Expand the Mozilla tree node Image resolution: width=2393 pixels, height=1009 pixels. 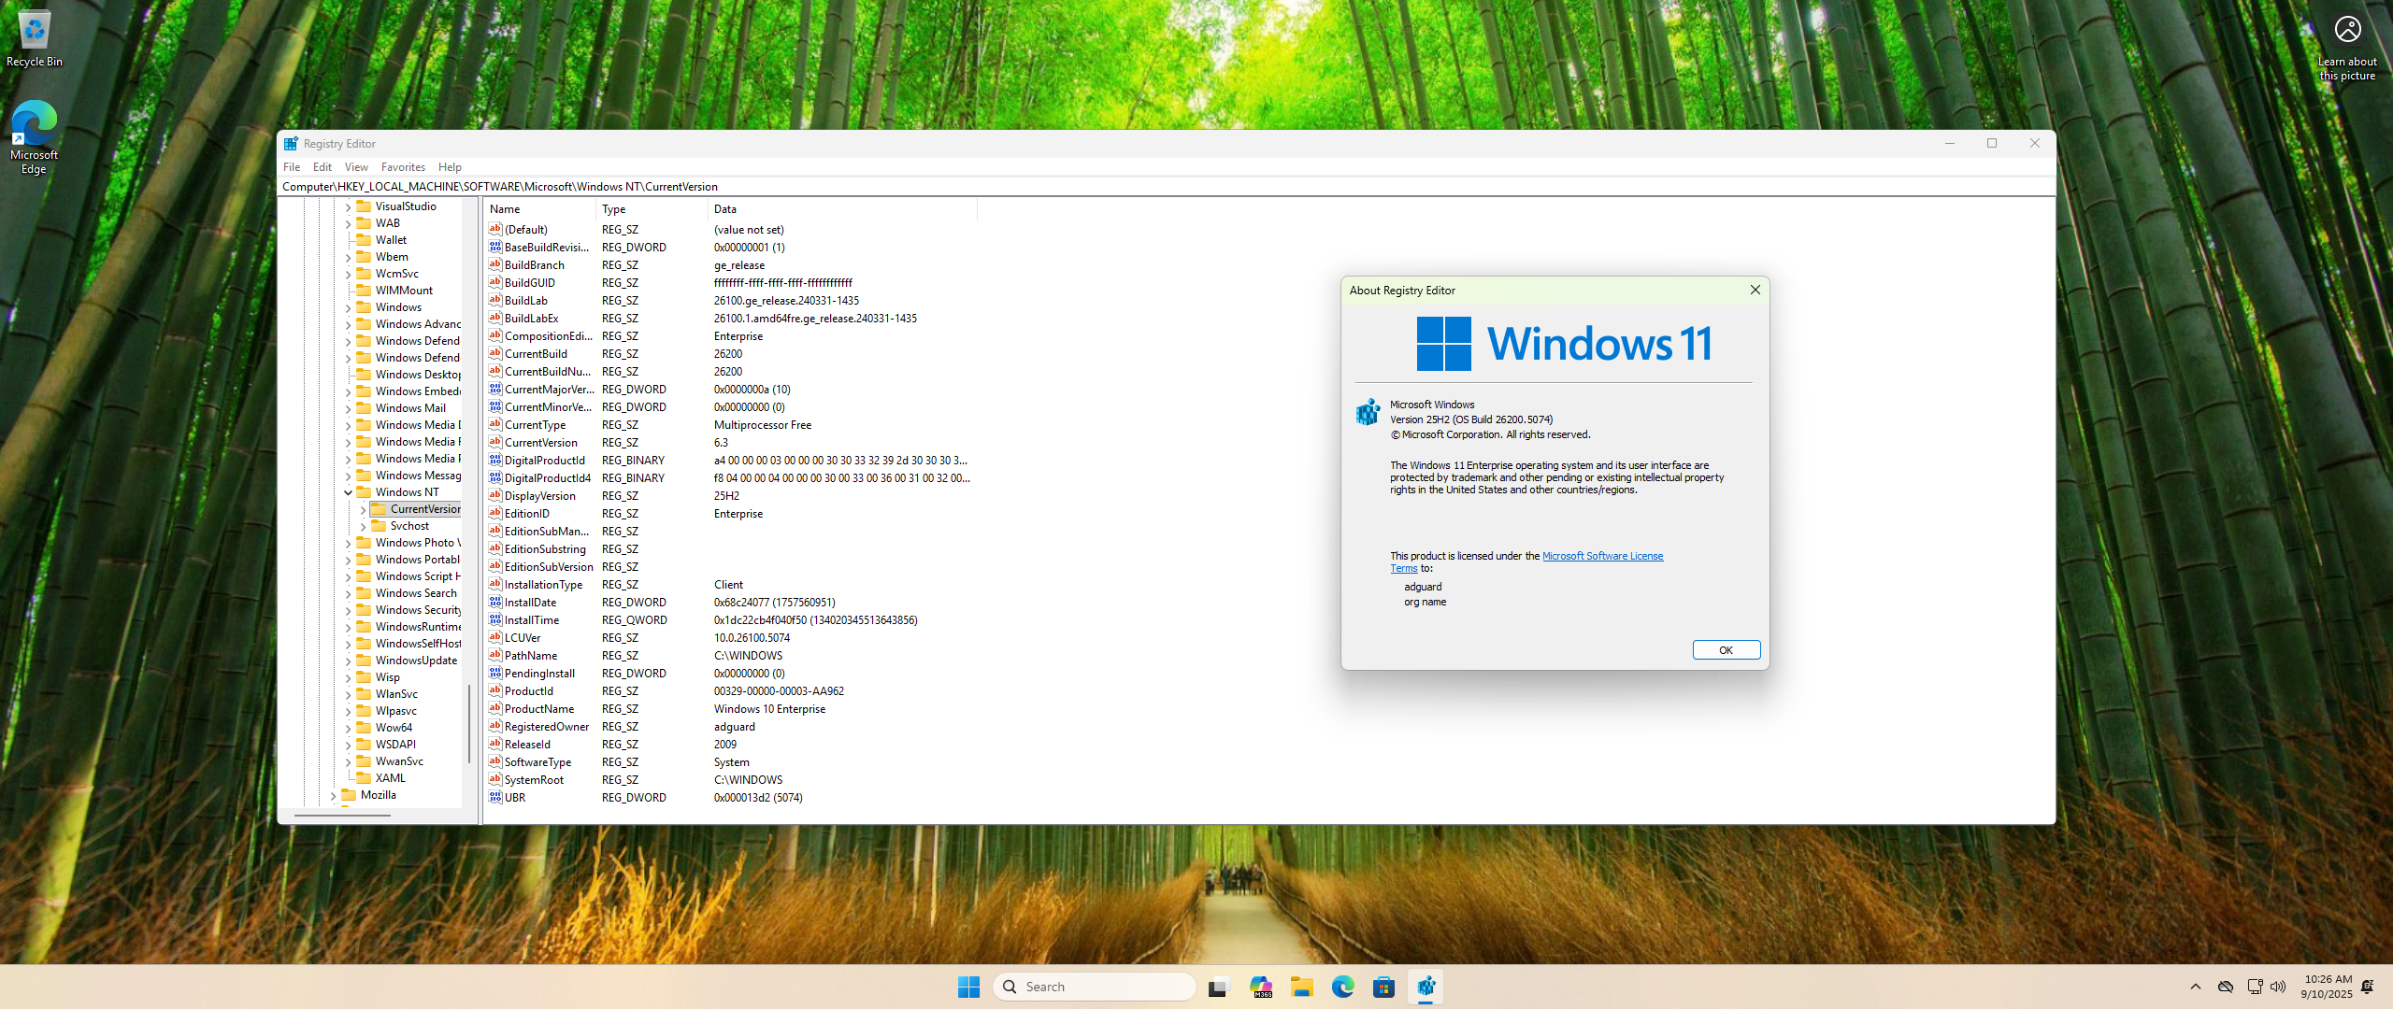click(x=334, y=795)
